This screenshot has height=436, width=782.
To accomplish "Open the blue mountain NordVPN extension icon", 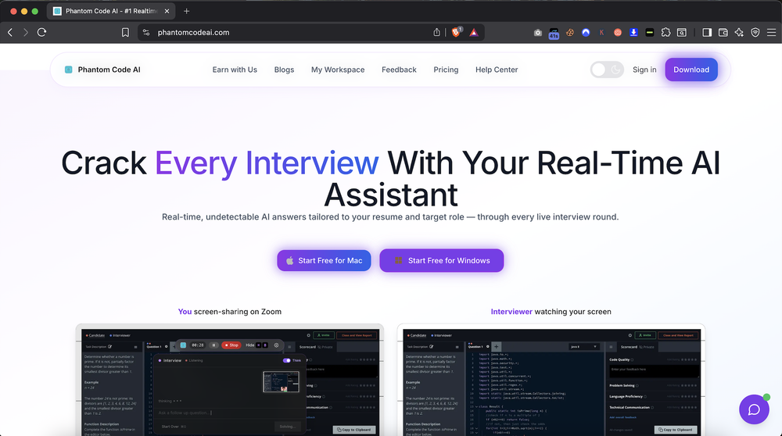I will pos(586,32).
